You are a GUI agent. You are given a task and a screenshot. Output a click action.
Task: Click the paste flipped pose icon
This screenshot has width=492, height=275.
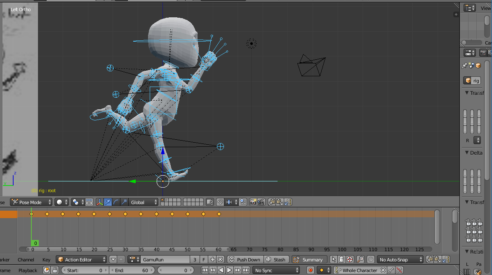pyautogui.click(x=288, y=202)
